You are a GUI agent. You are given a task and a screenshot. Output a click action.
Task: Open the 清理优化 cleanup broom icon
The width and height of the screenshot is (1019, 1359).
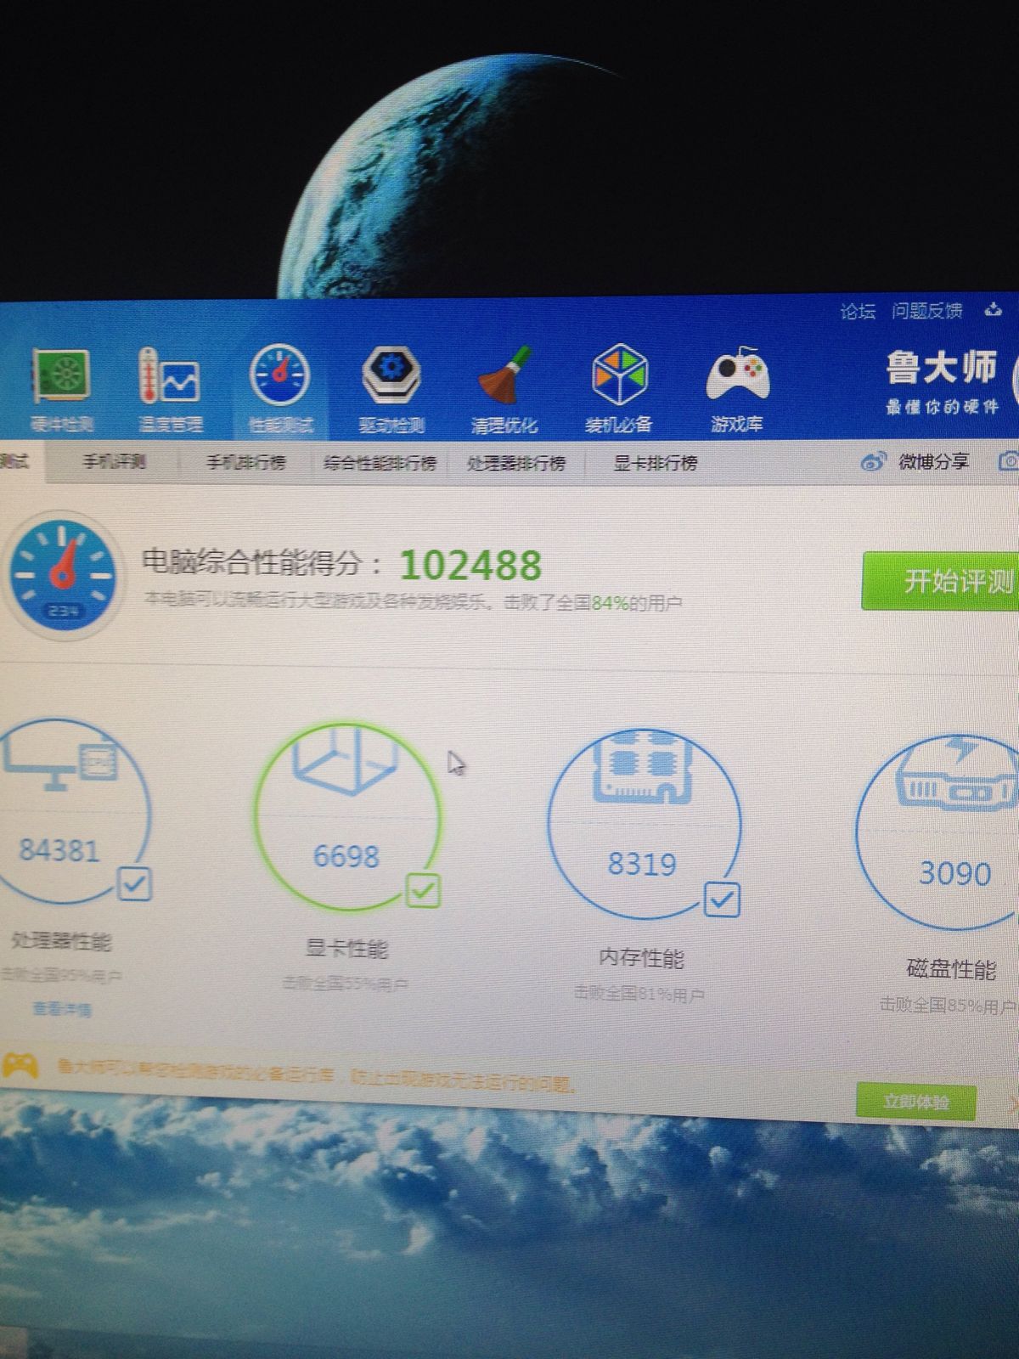click(504, 375)
